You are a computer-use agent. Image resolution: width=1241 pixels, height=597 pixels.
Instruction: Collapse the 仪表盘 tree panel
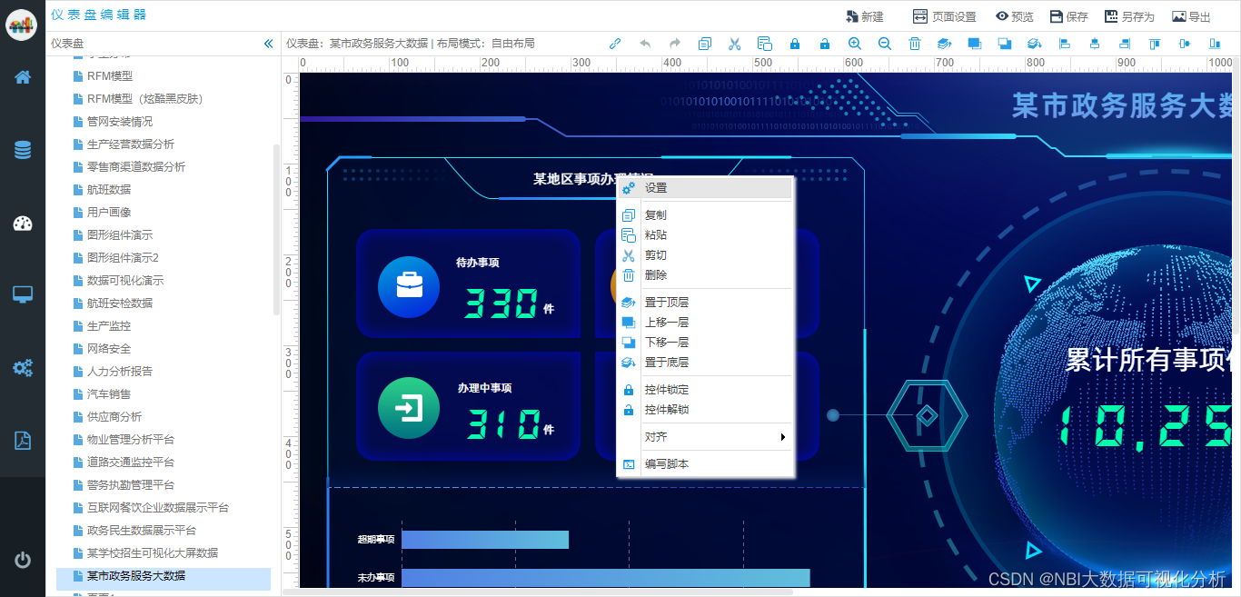[x=268, y=44]
